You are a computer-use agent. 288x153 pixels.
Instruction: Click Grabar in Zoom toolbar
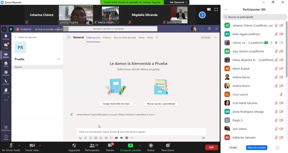tap(151, 147)
